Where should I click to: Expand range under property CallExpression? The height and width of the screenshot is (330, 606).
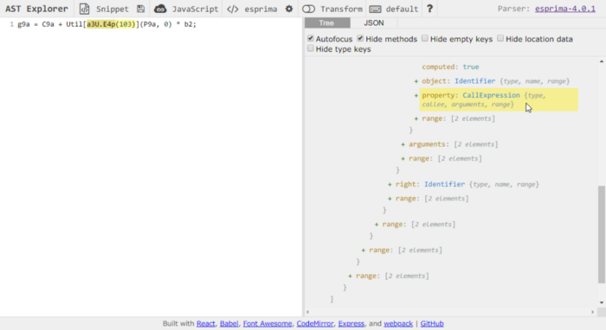[x=416, y=118]
